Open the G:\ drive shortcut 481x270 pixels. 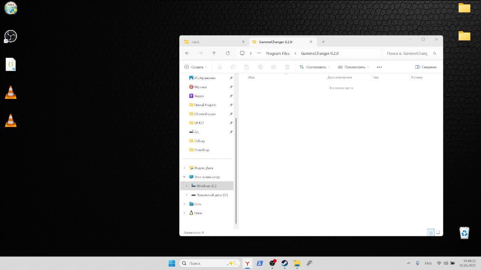(x=196, y=132)
